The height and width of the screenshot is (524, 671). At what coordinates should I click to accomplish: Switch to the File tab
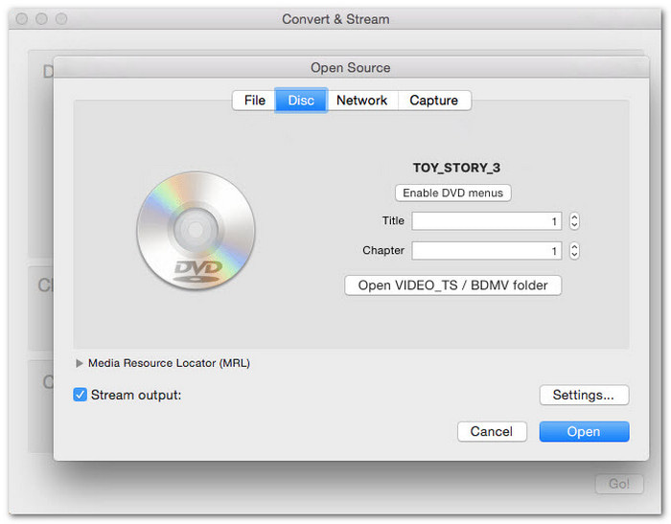[254, 101]
